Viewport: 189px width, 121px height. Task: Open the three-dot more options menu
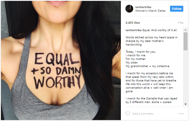[181, 114]
